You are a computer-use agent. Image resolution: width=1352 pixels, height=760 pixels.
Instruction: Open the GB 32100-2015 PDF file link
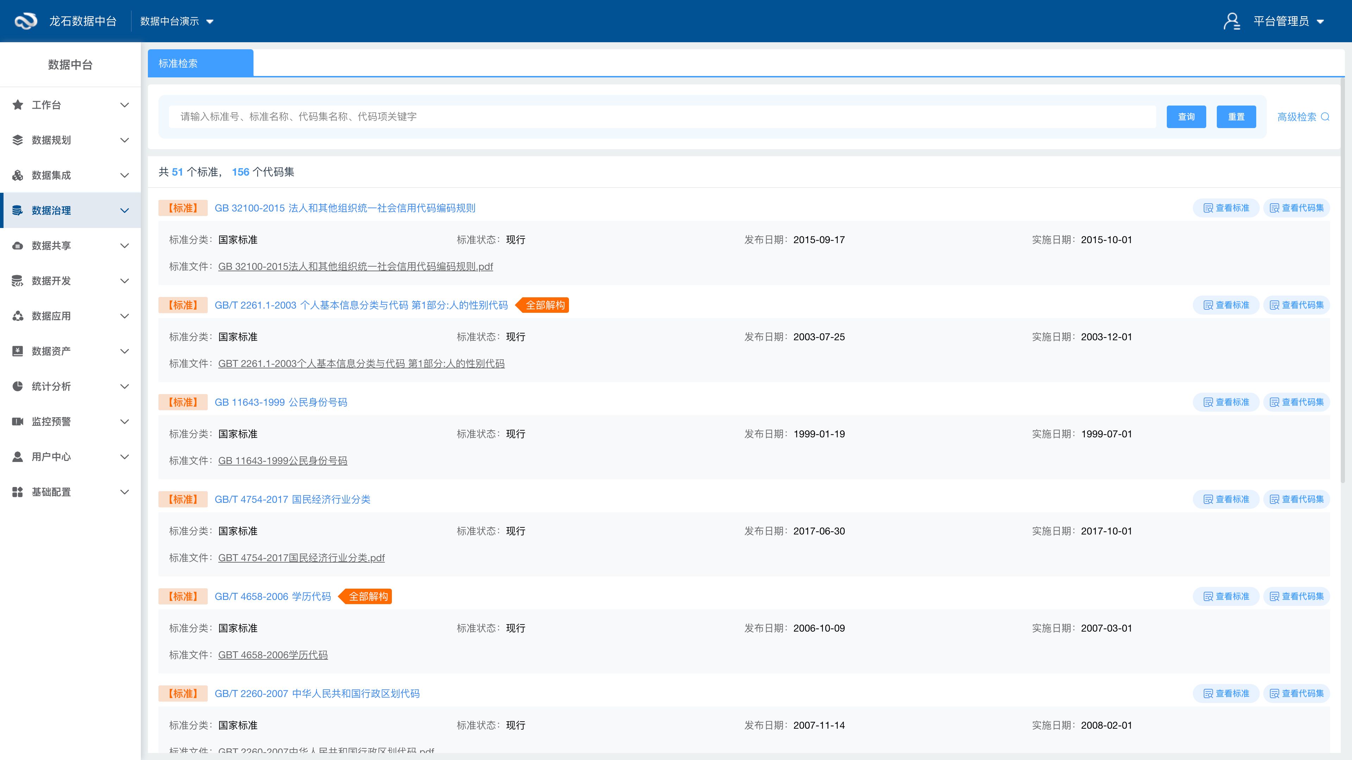coord(355,266)
